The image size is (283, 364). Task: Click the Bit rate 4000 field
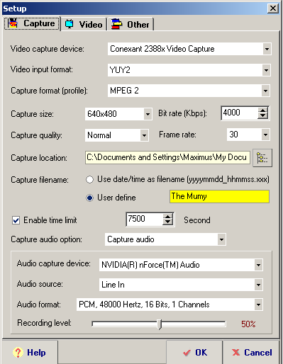tap(240, 113)
